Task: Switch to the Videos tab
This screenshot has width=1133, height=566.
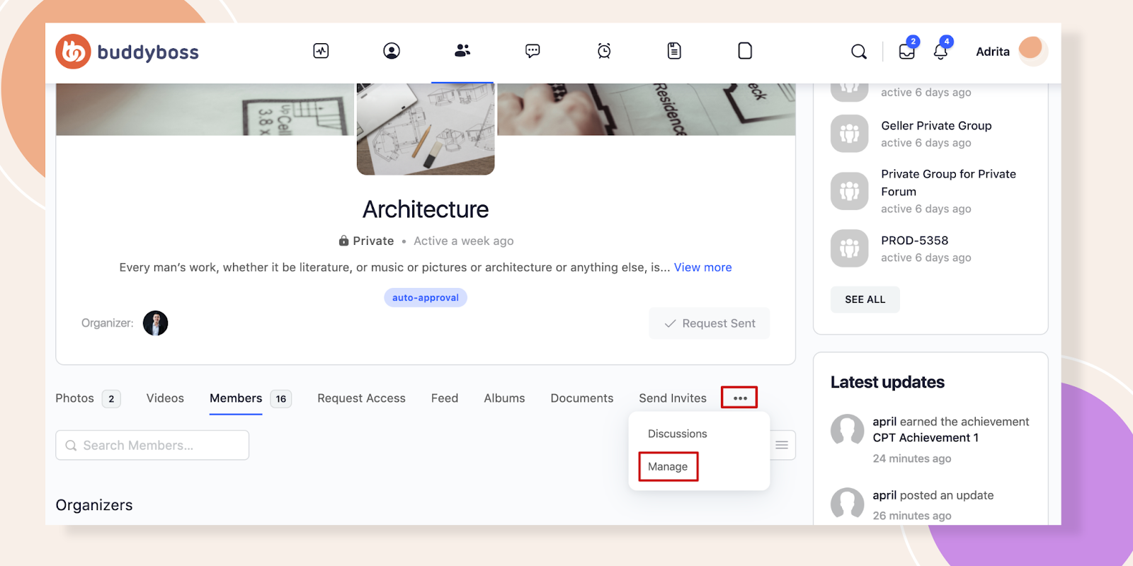Action: [x=165, y=398]
